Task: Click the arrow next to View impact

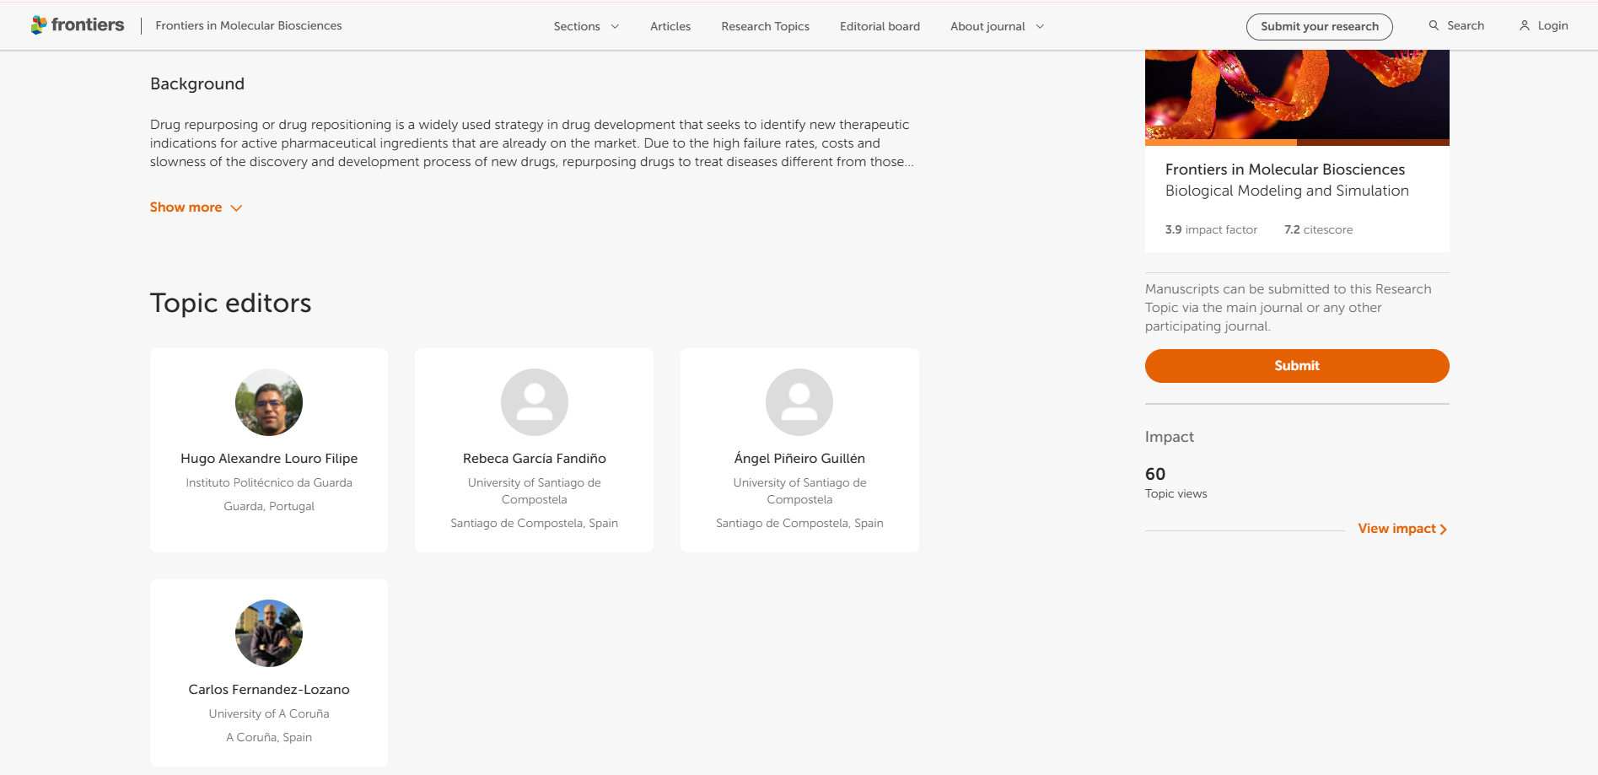Action: coord(1444,530)
